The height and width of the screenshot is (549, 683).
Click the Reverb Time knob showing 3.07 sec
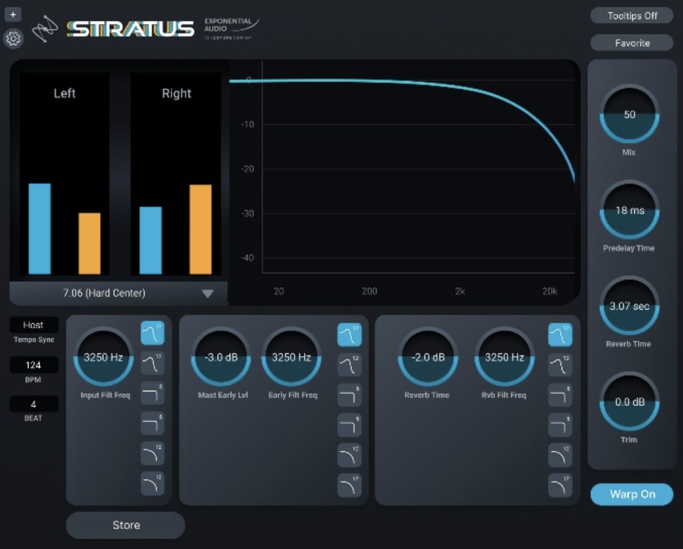pyautogui.click(x=629, y=306)
